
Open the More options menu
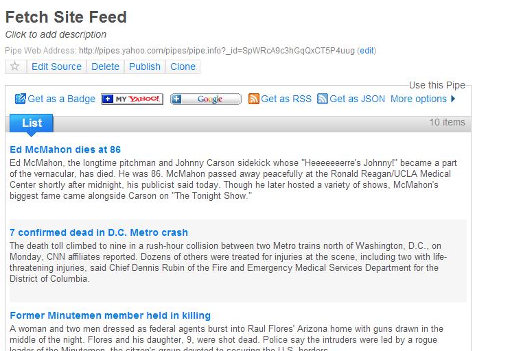click(419, 99)
